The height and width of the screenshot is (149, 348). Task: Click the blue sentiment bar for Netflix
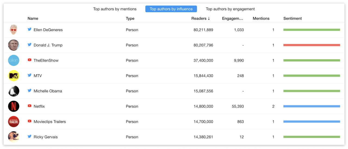tap(312, 106)
